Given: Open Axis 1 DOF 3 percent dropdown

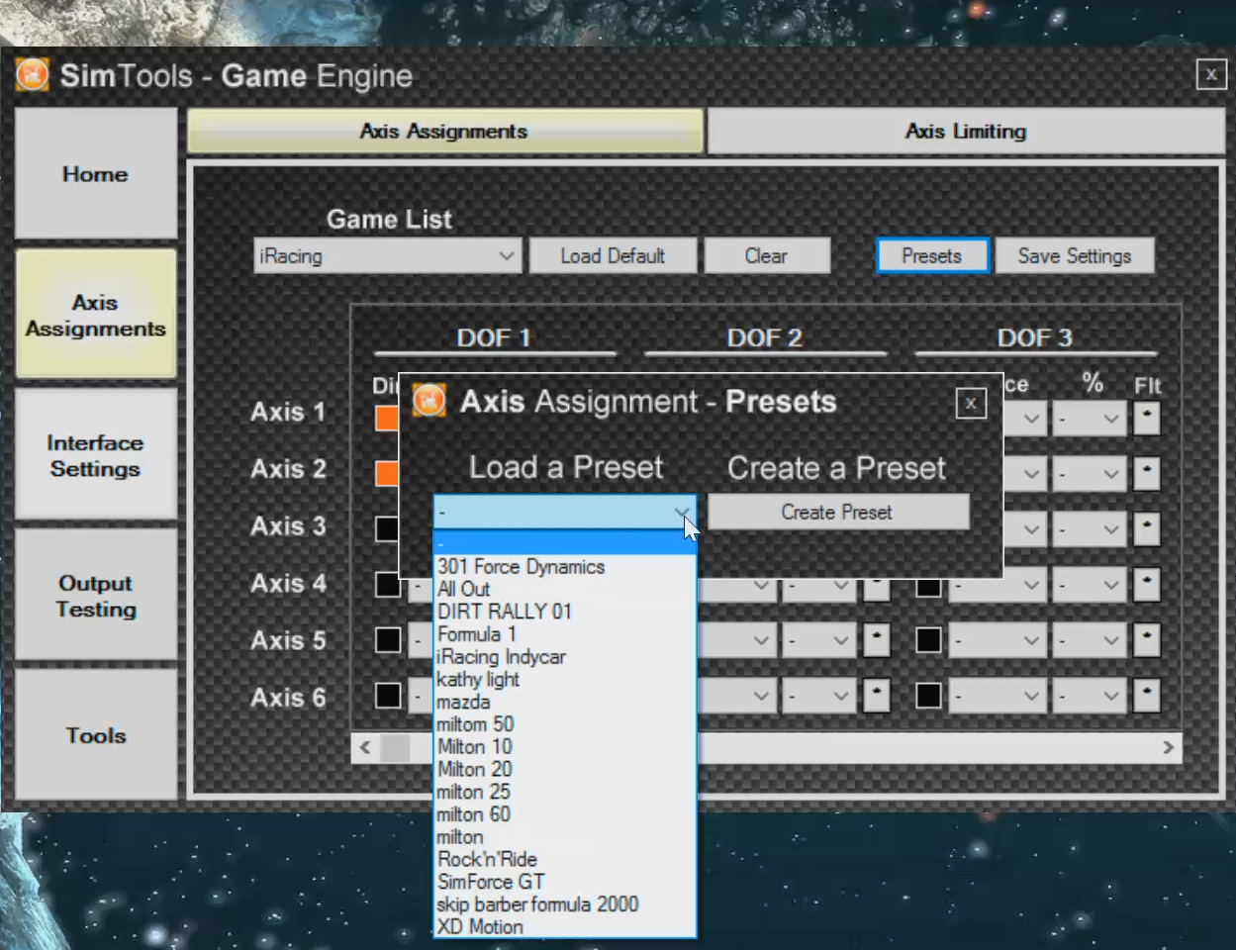Looking at the screenshot, I should pyautogui.click(x=1089, y=419).
